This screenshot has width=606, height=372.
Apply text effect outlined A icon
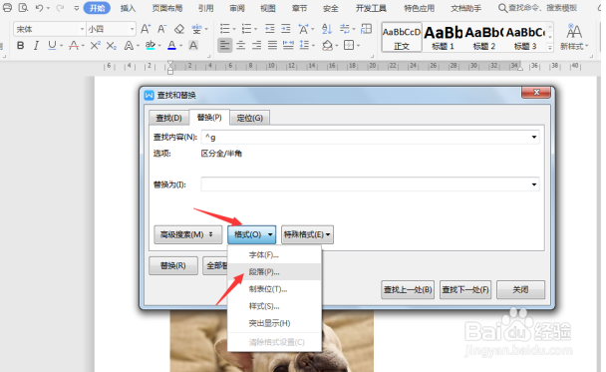tap(129, 46)
